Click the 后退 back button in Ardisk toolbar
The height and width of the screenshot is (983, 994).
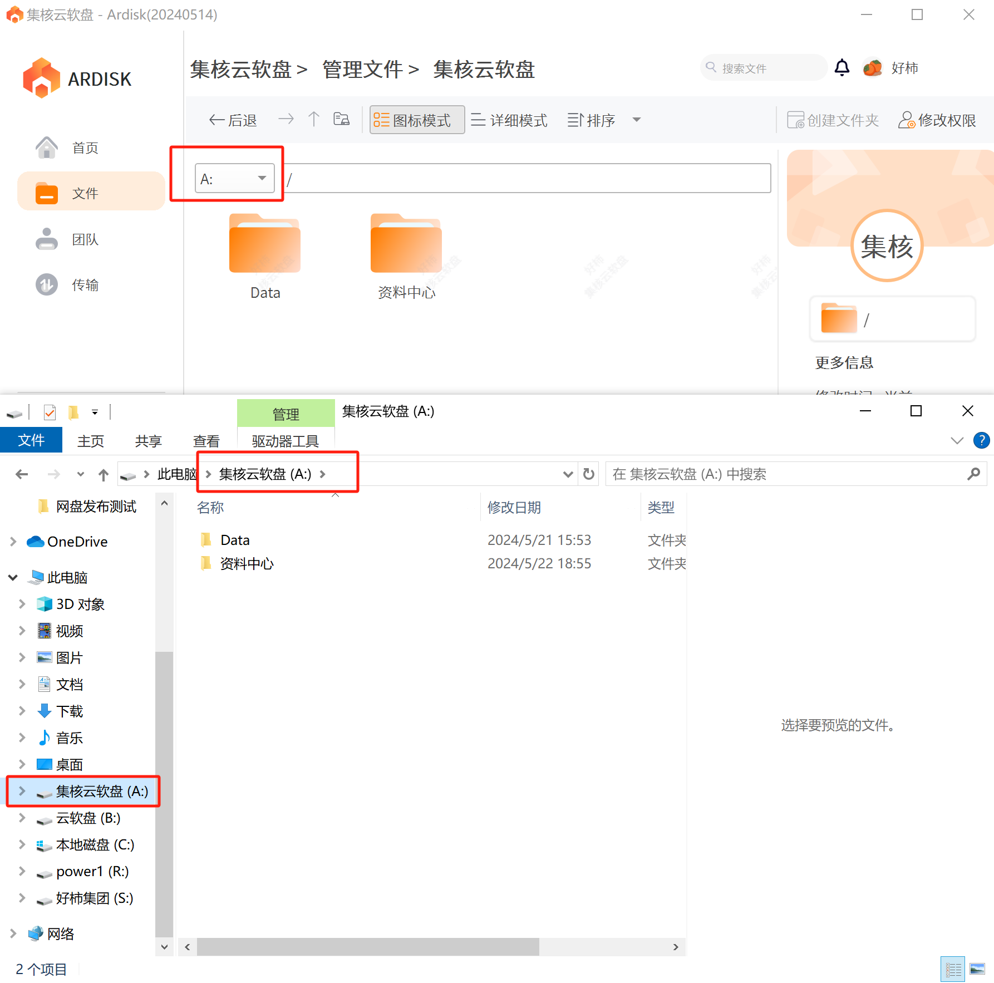[x=233, y=120]
